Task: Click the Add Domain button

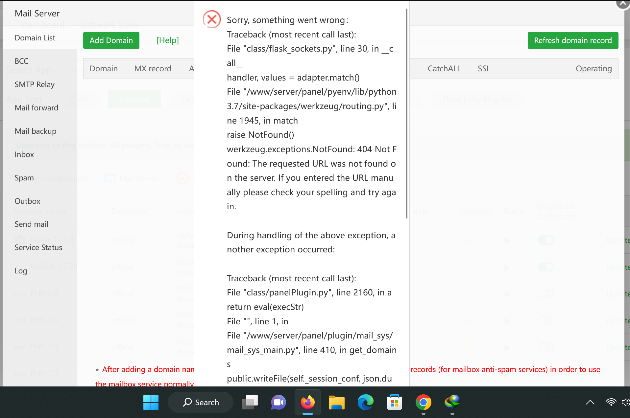Action: tap(111, 40)
